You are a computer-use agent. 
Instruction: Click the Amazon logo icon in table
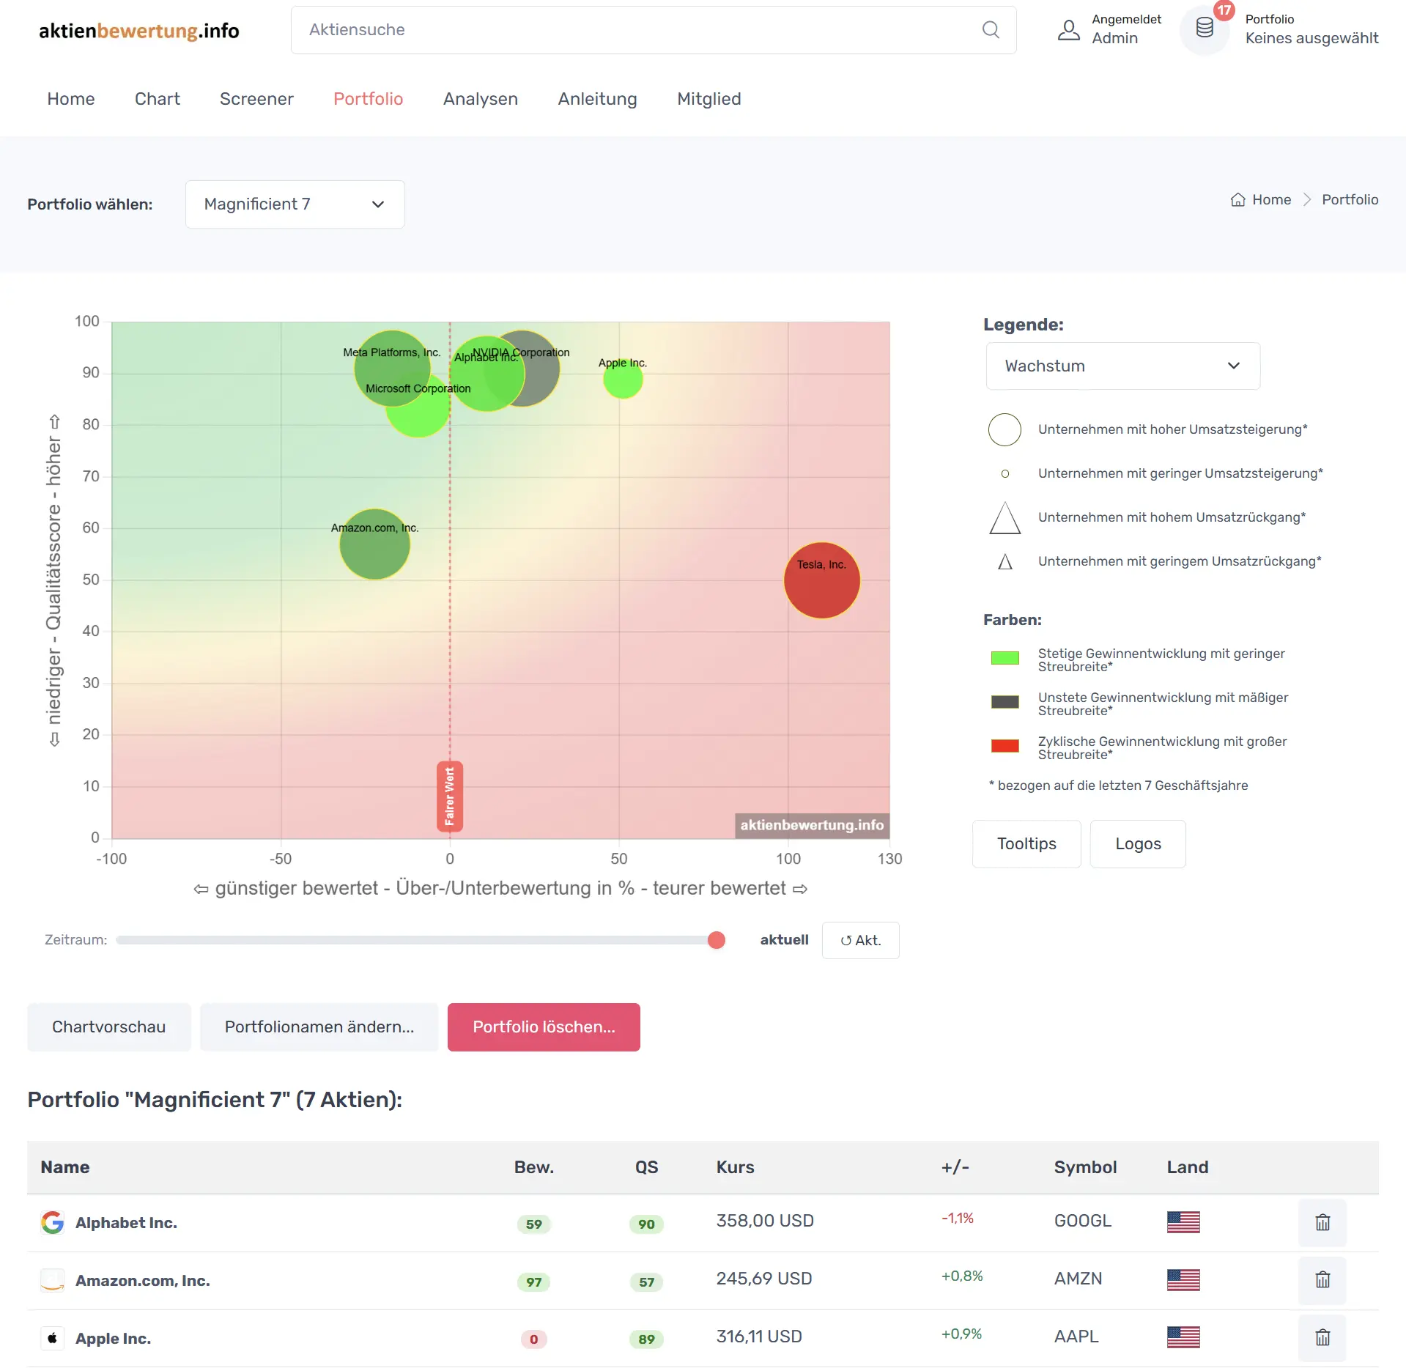52,1280
